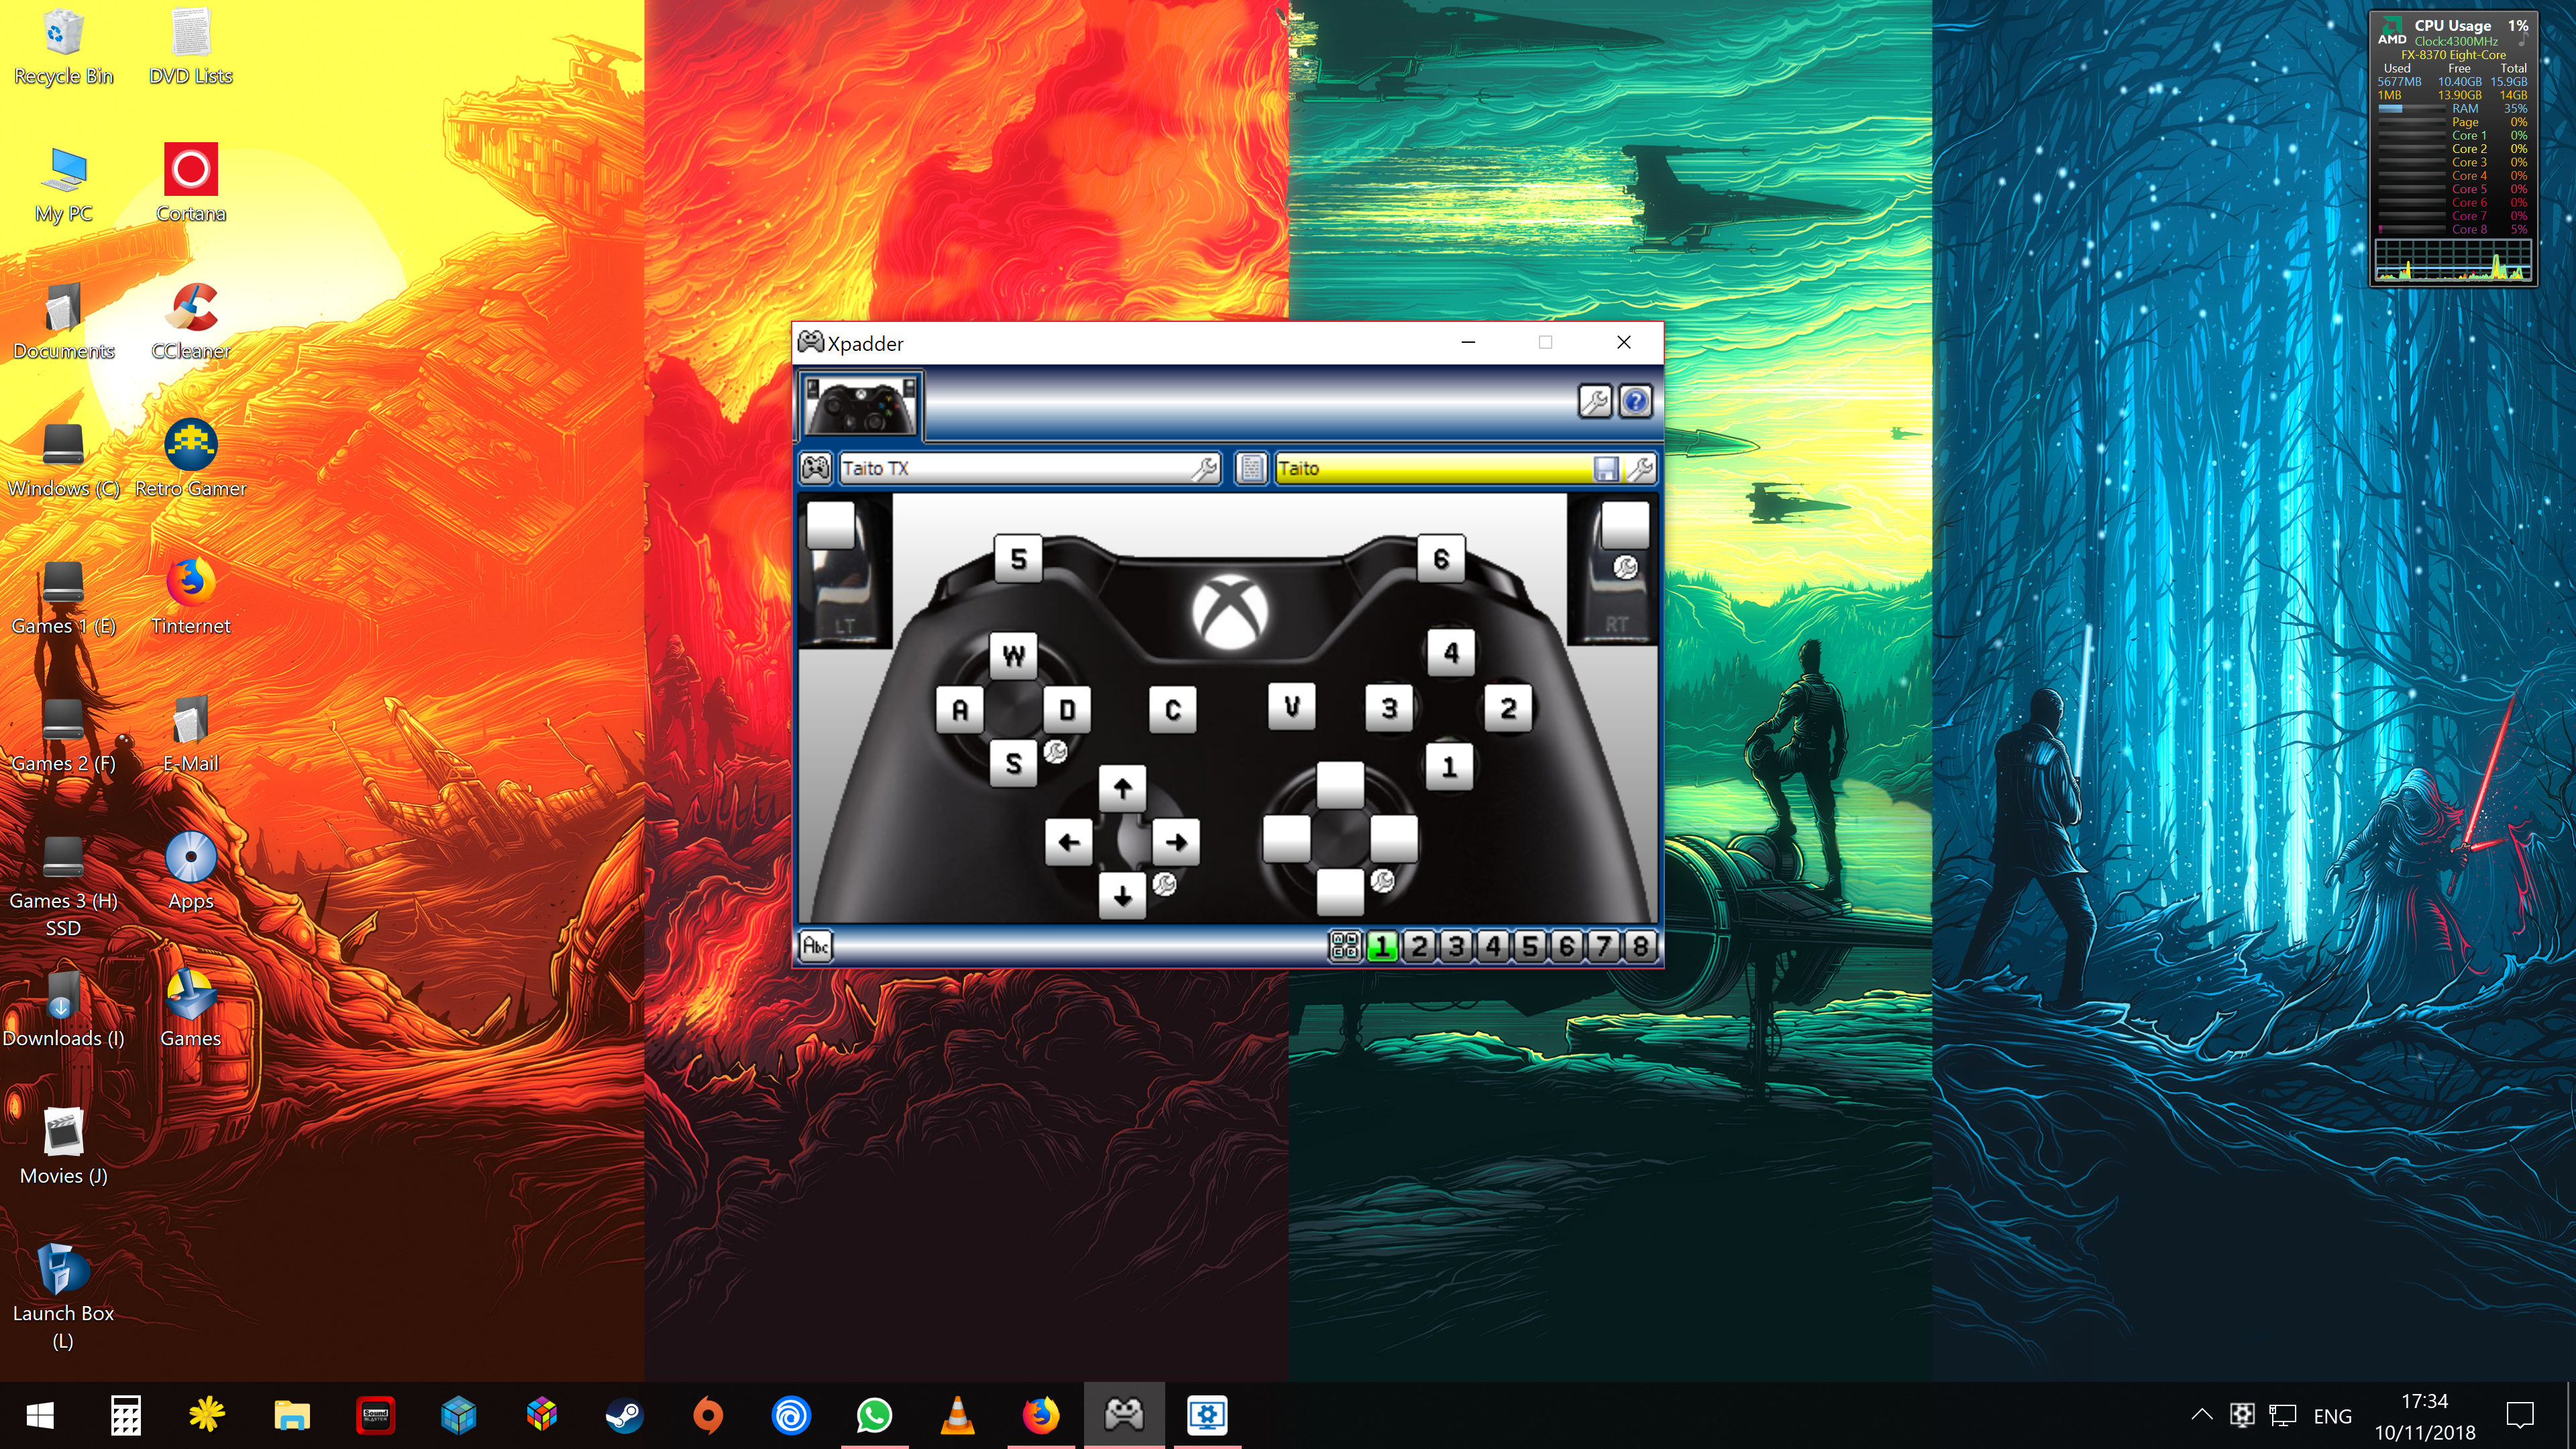
Task: Click left trigger LT empty assignment
Action: click(x=831, y=525)
